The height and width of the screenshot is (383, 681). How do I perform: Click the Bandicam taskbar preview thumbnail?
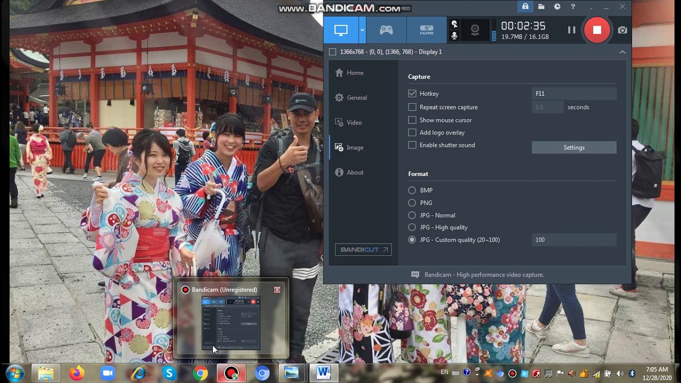pos(231,324)
